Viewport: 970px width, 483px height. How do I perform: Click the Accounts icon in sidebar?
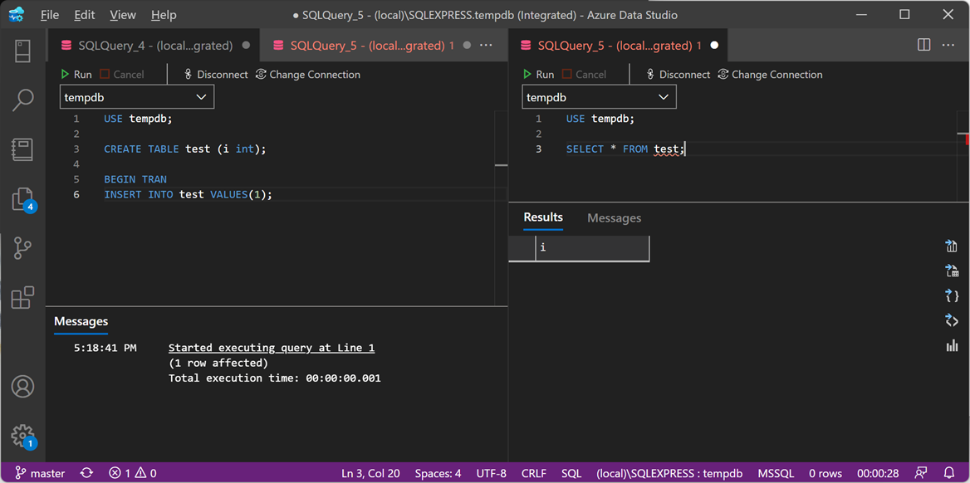[x=23, y=386]
